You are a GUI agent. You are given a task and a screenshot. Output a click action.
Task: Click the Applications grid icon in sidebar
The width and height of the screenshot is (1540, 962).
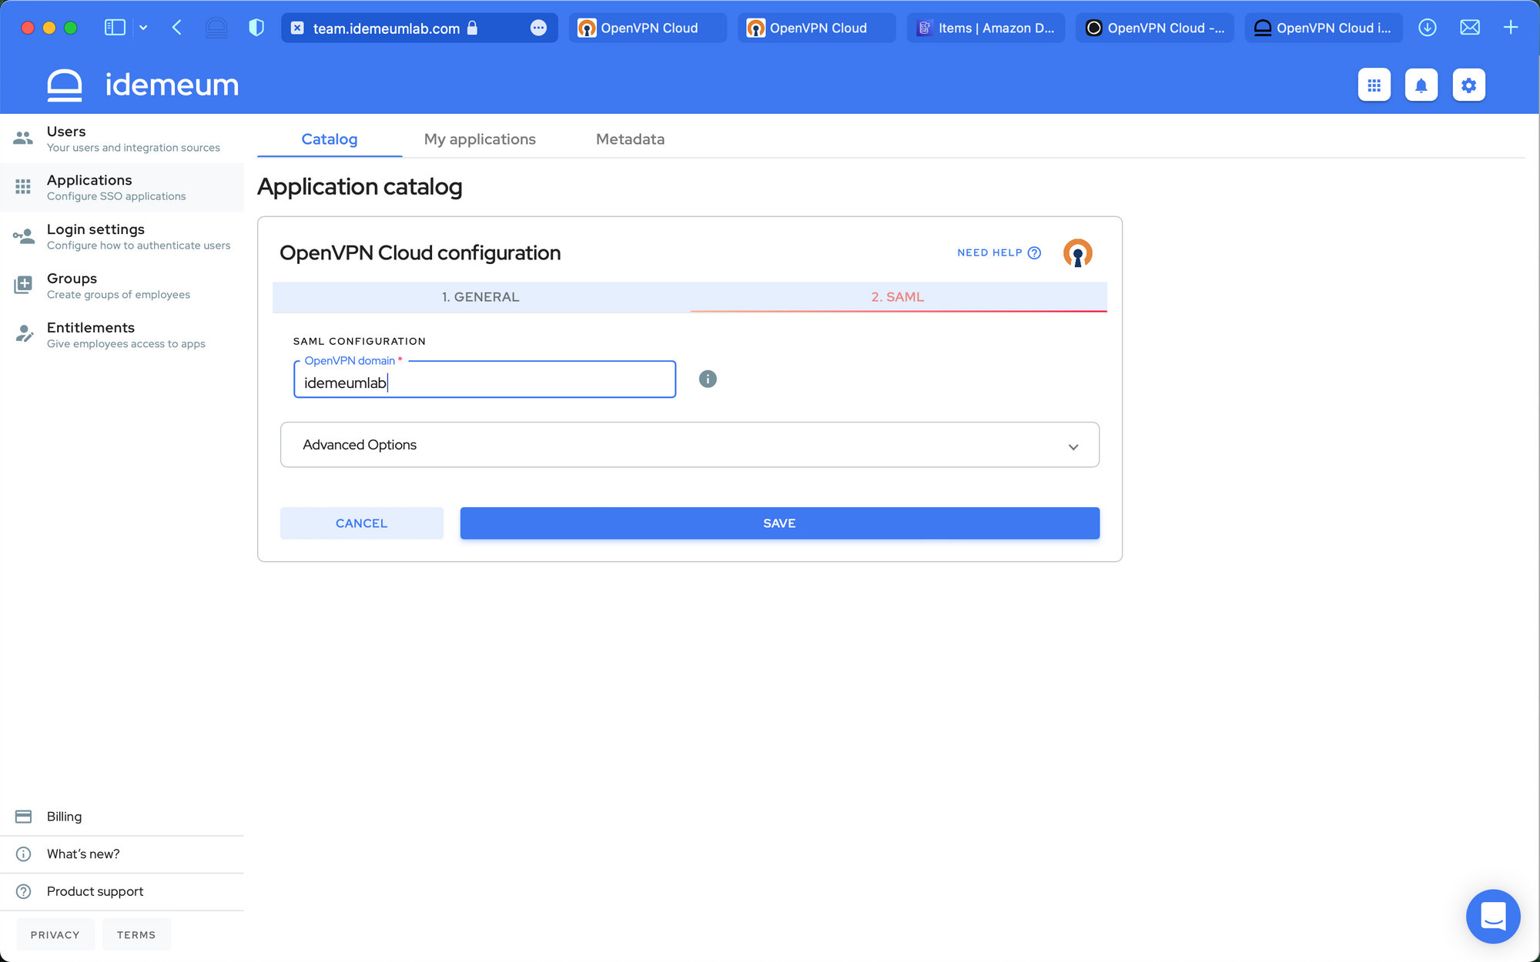click(23, 187)
